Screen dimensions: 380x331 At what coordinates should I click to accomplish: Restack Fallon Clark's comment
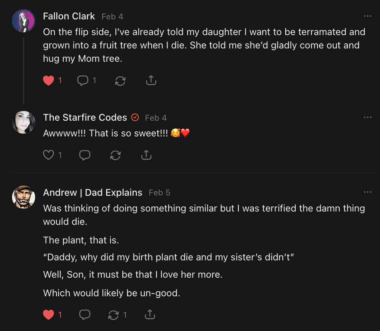coord(120,81)
